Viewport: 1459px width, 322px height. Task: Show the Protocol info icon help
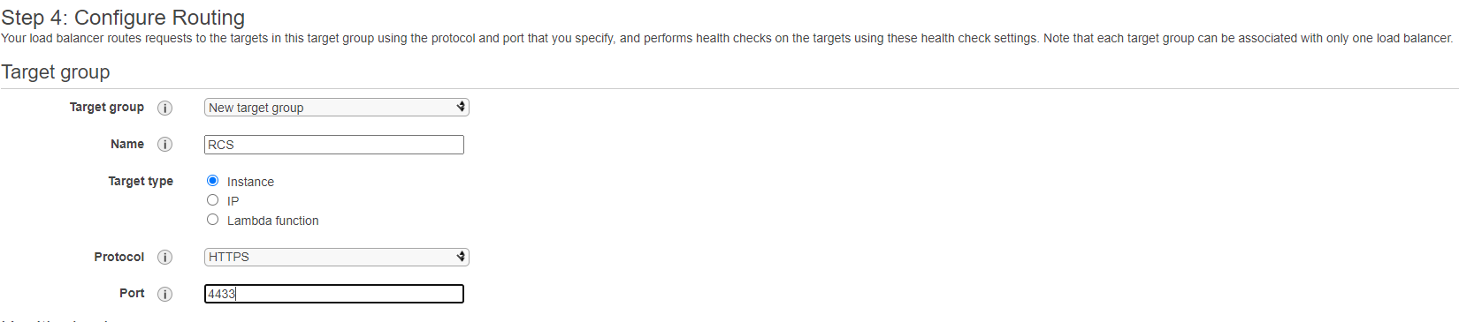[x=164, y=258]
